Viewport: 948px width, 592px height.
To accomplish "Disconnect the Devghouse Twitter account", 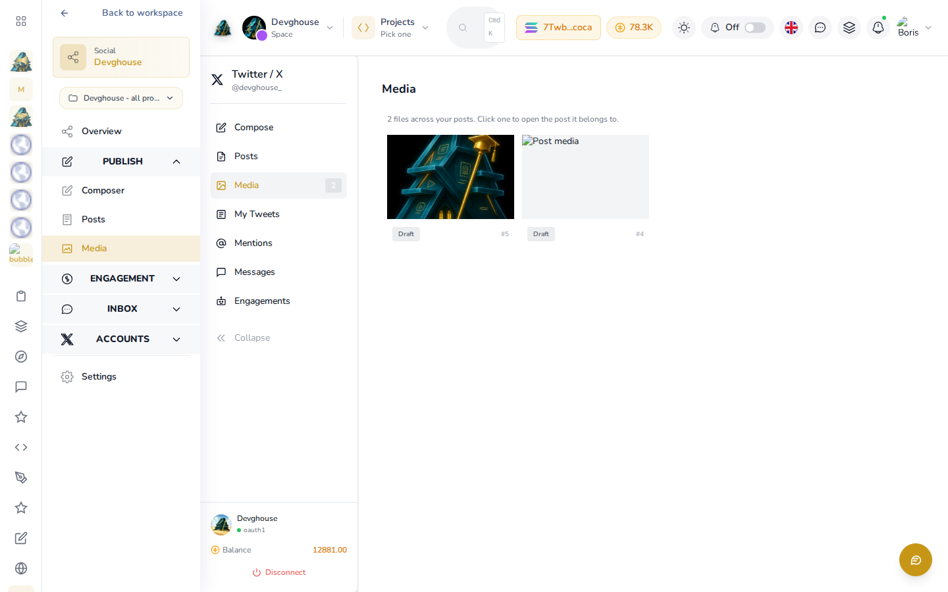I will (x=279, y=572).
